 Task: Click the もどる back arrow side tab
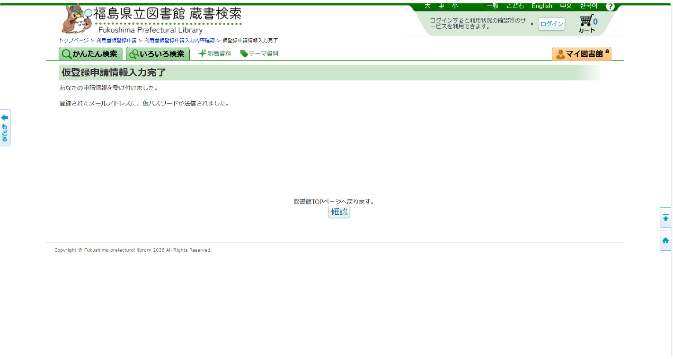pos(5,128)
